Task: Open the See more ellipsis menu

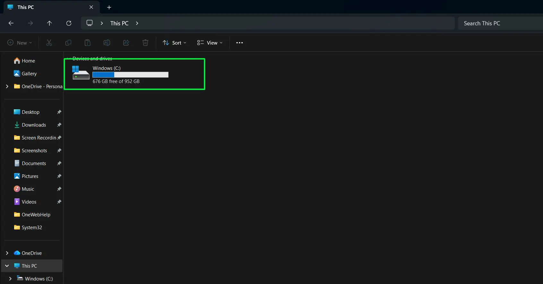Action: [x=239, y=43]
